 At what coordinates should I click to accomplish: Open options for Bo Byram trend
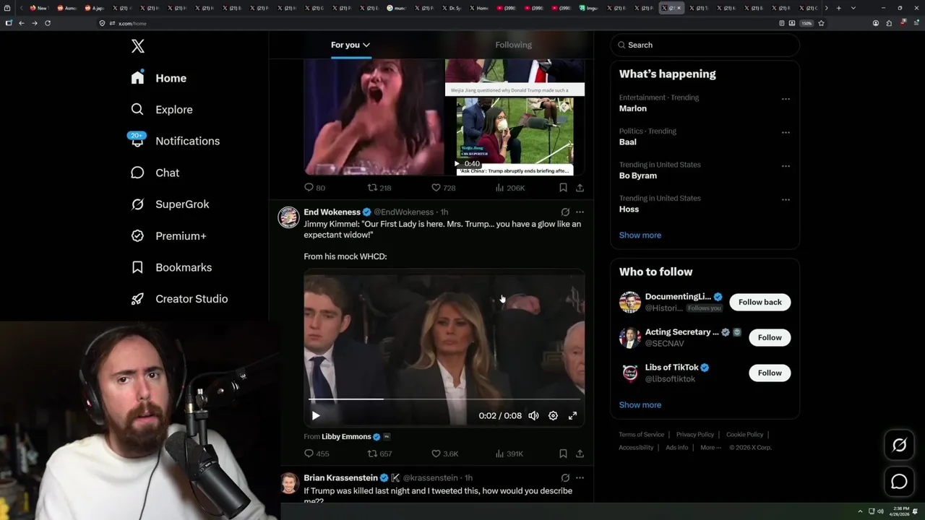786,166
